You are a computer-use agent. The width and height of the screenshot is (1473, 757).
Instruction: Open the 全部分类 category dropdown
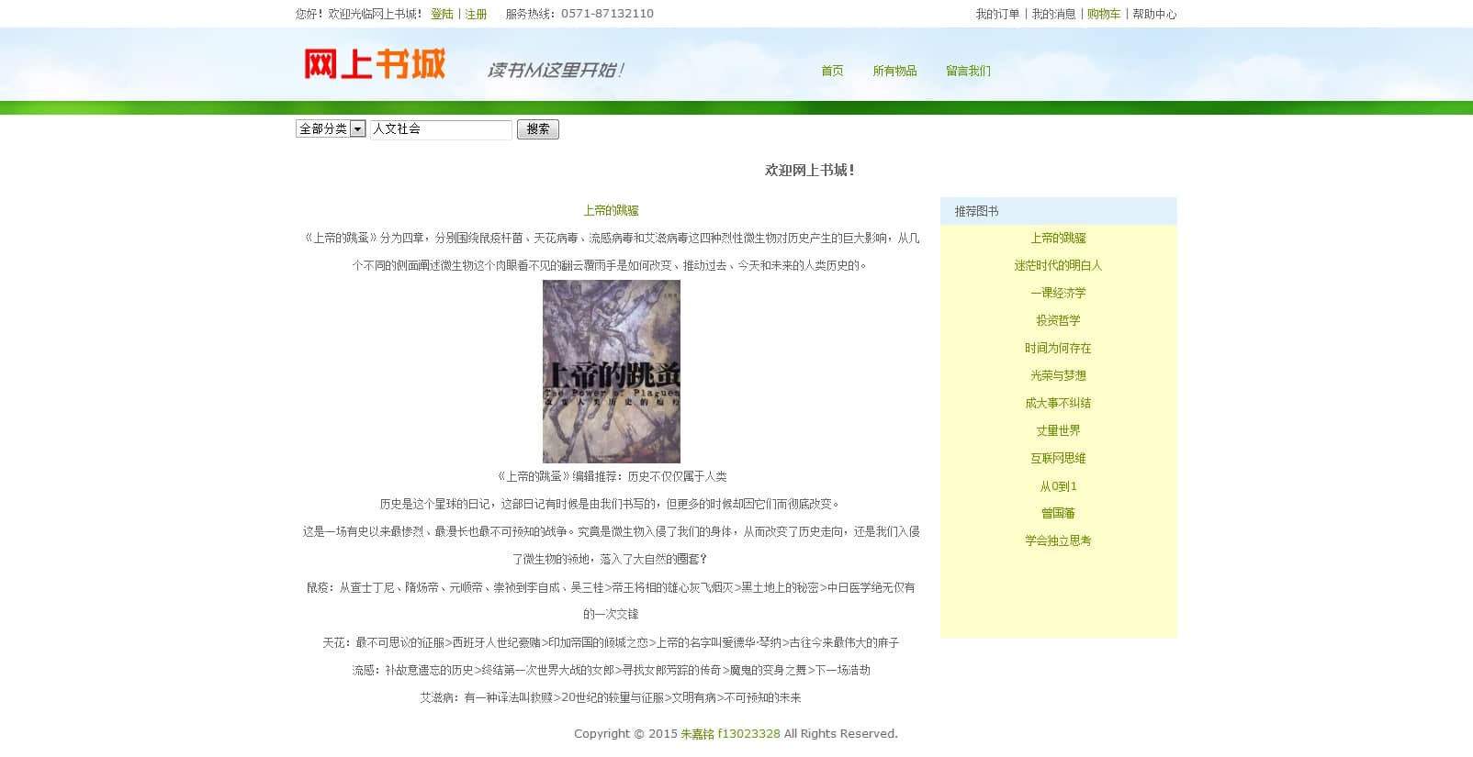(331, 129)
